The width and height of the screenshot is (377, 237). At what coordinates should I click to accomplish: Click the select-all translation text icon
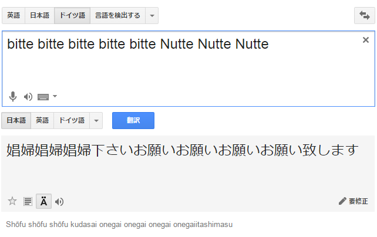[x=28, y=202]
